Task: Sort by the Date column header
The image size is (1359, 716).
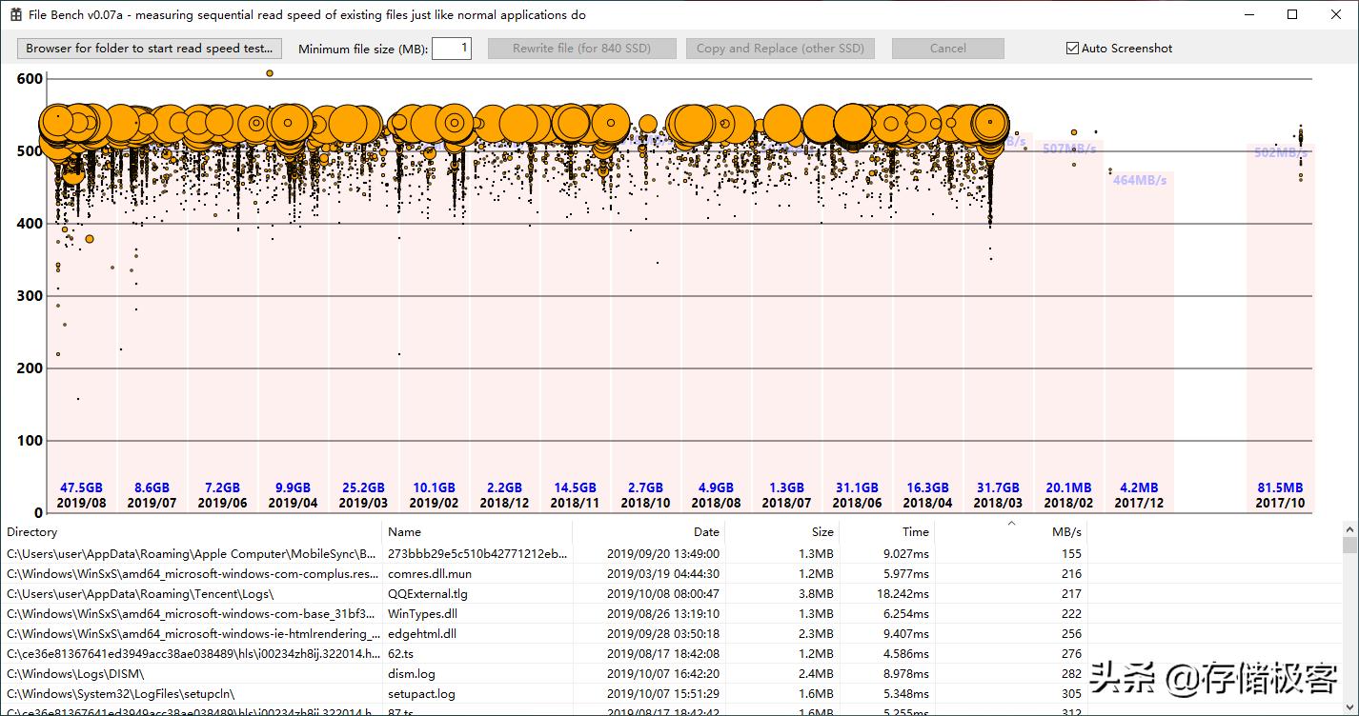Action: pos(648,532)
